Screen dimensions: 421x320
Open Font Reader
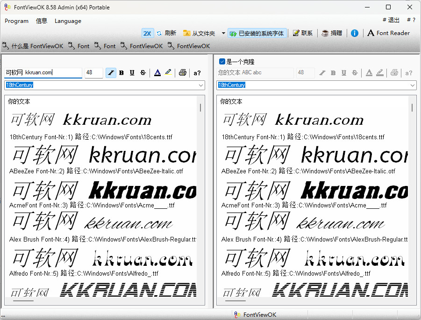388,33
